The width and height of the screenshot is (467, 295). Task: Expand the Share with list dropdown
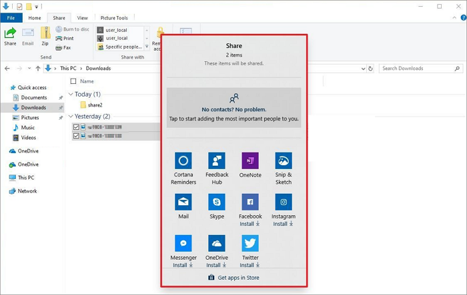146,47
